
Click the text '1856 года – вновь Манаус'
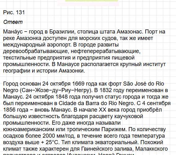(37, 110)
